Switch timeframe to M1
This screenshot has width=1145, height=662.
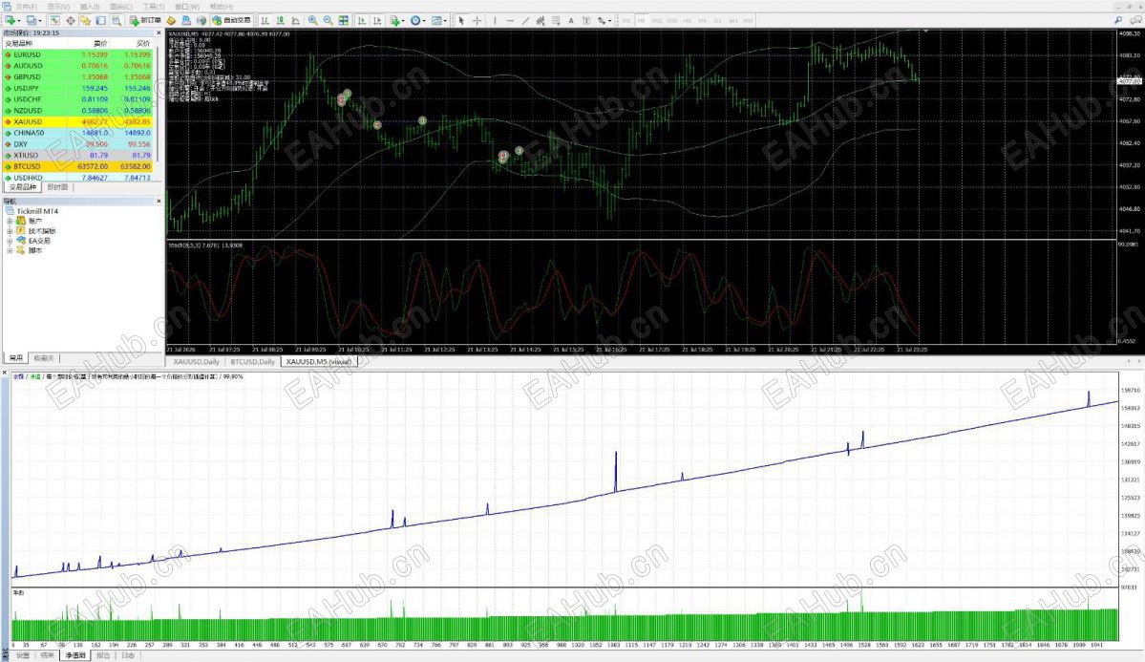[x=626, y=20]
